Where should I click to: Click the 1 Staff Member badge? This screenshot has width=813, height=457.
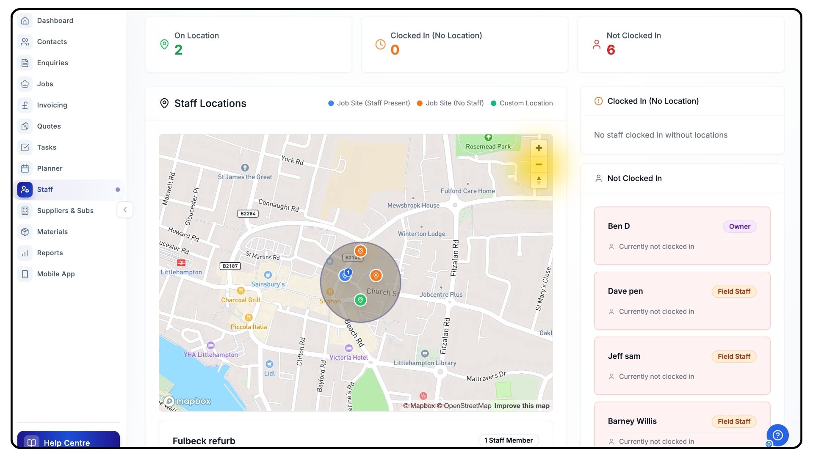(x=508, y=440)
